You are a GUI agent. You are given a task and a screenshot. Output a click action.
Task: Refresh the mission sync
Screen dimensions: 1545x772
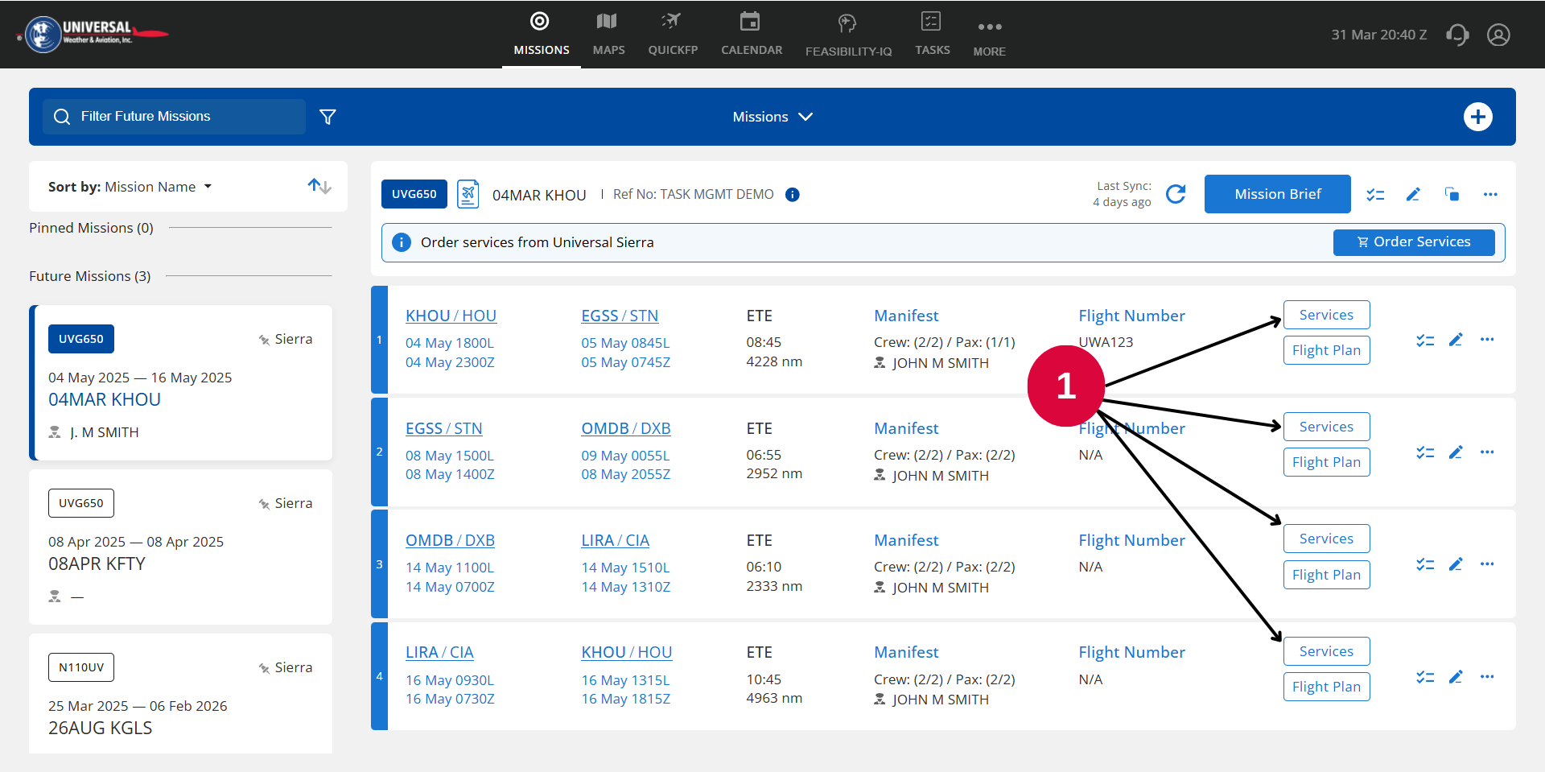pos(1176,194)
